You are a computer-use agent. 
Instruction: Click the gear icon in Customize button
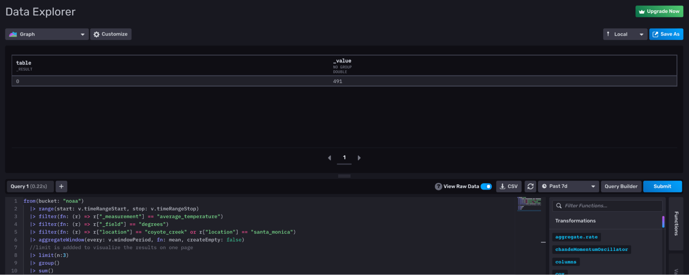tap(97, 34)
